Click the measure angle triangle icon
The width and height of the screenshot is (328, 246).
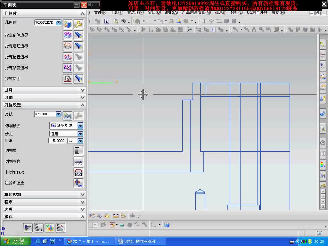(123, 215)
